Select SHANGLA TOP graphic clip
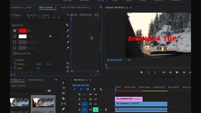 pyautogui.click(x=129, y=99)
